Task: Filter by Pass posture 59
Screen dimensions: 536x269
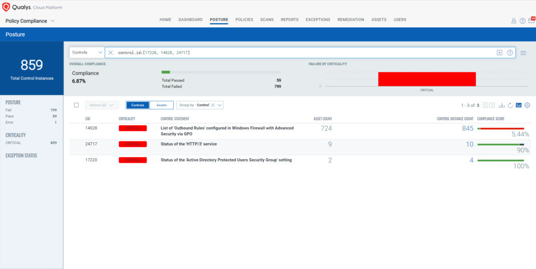Action: (x=31, y=116)
